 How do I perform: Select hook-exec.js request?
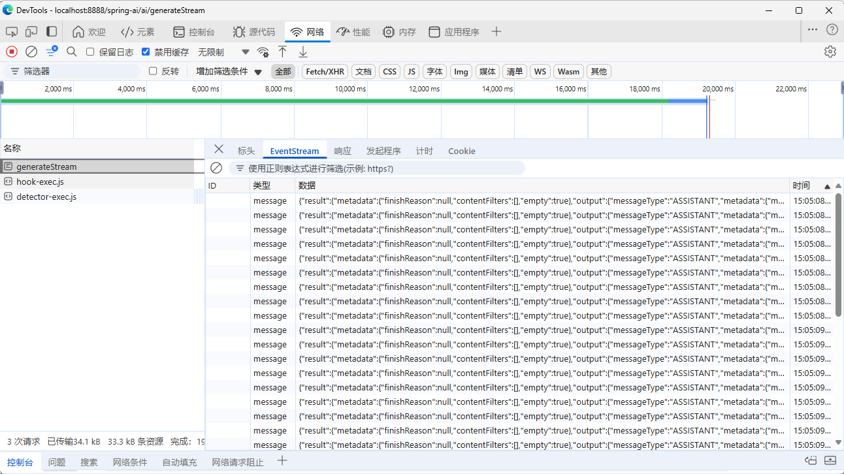click(40, 182)
